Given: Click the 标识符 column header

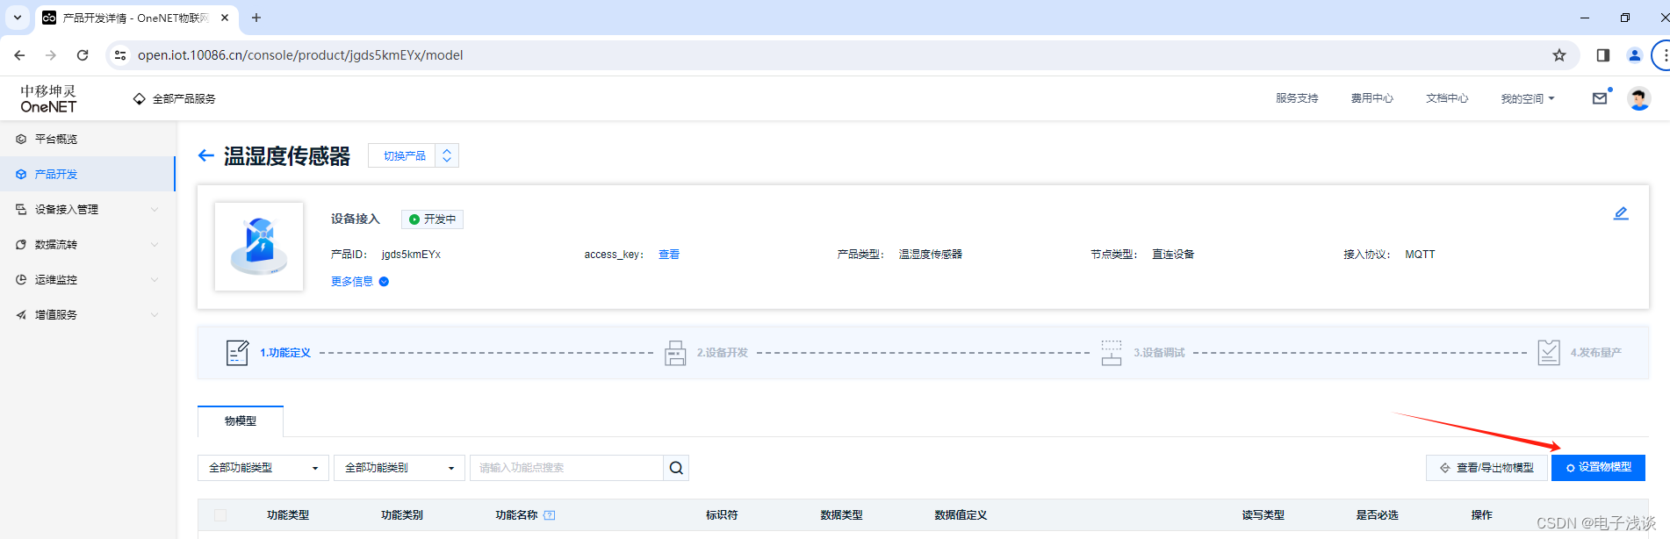Looking at the screenshot, I should click(x=722, y=515).
